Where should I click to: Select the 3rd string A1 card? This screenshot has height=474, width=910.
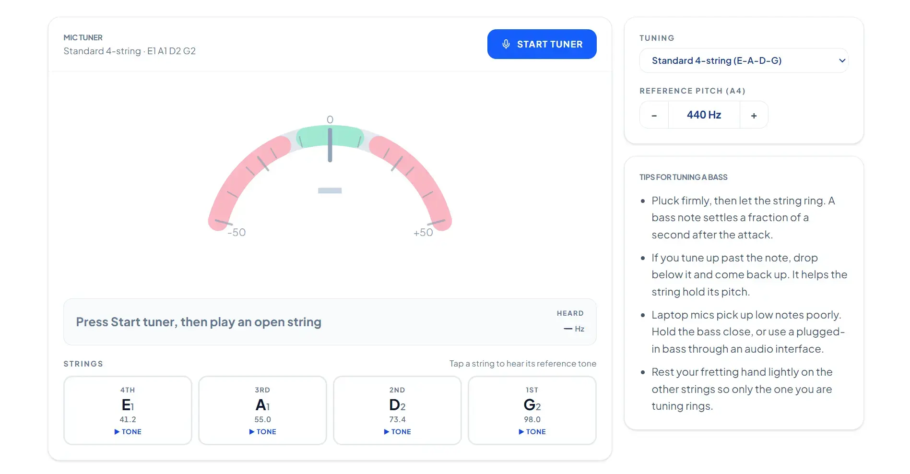(x=262, y=410)
